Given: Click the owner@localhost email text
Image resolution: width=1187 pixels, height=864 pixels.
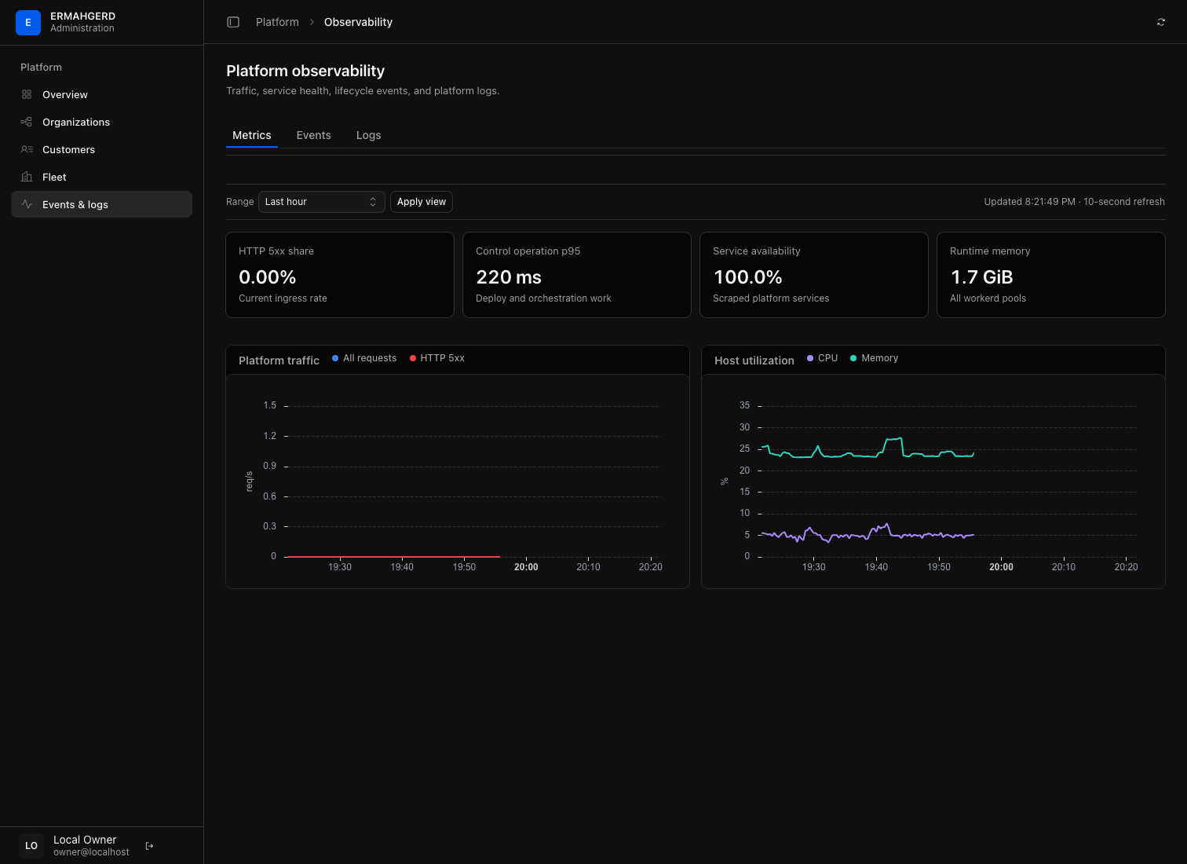Looking at the screenshot, I should coord(91,852).
